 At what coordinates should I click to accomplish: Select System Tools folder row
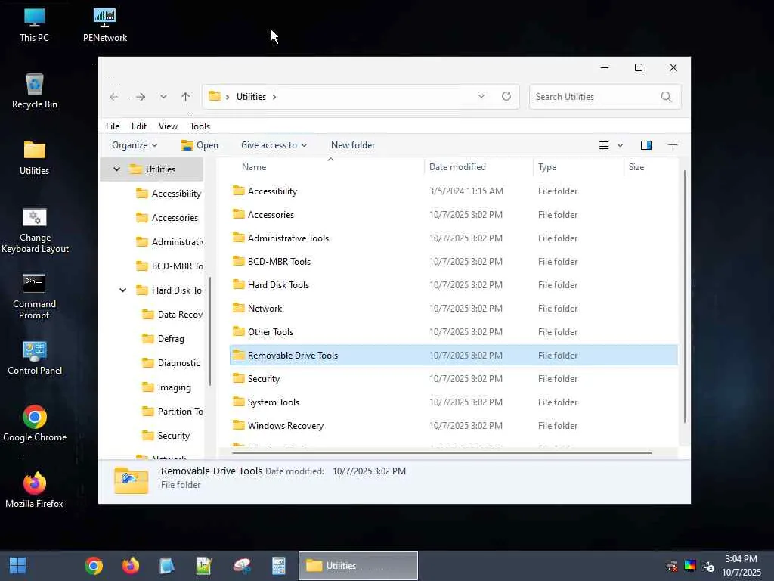click(x=454, y=402)
